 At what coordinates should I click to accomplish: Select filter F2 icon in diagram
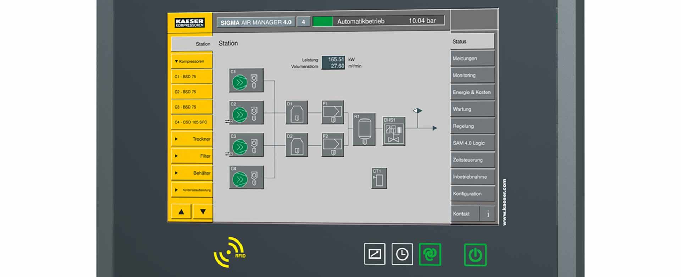coord(333,145)
